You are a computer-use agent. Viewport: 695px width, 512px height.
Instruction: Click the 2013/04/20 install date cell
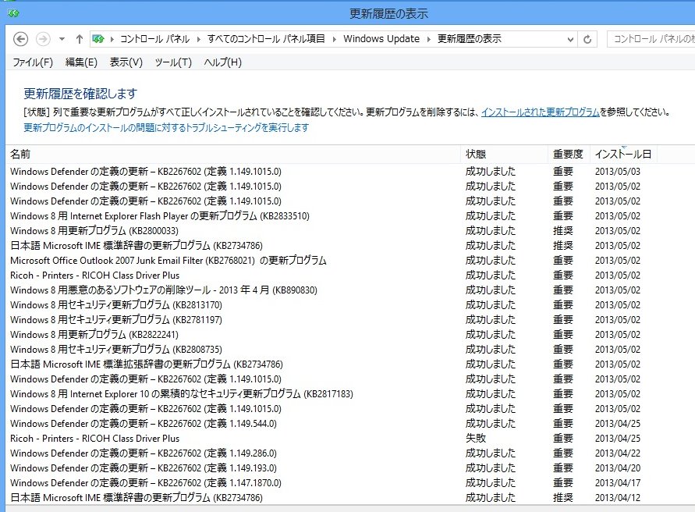click(x=618, y=468)
